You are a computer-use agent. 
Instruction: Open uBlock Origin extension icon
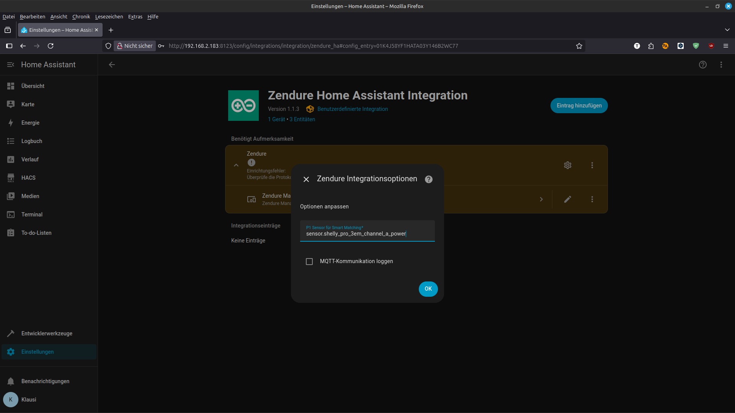point(711,46)
